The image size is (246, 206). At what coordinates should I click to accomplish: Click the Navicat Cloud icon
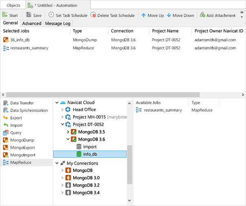63,103
